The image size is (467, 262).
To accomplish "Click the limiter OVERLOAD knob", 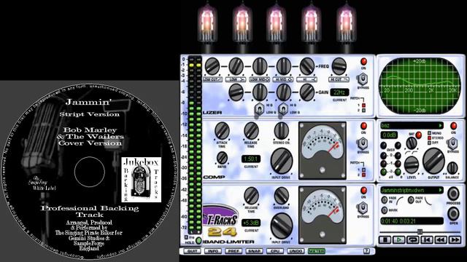I will [281, 196].
